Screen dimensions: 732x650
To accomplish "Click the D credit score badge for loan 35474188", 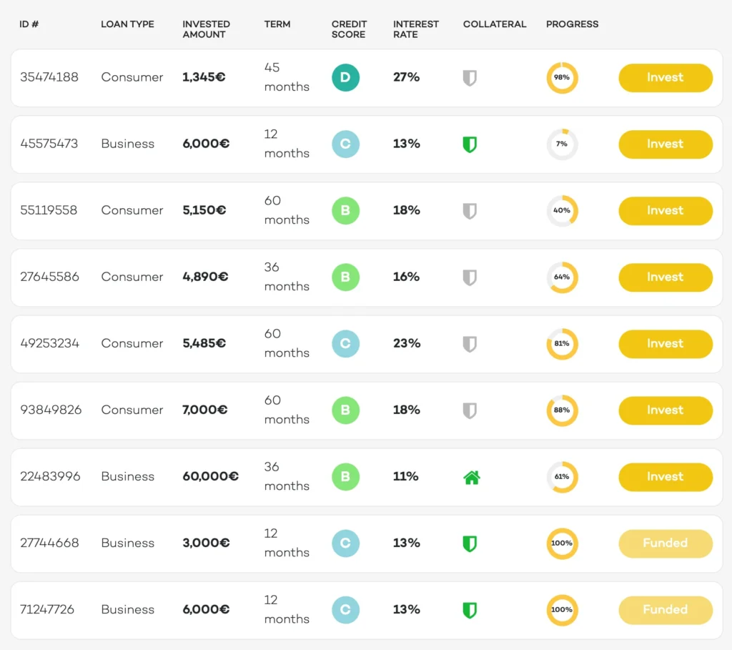I will (345, 77).
